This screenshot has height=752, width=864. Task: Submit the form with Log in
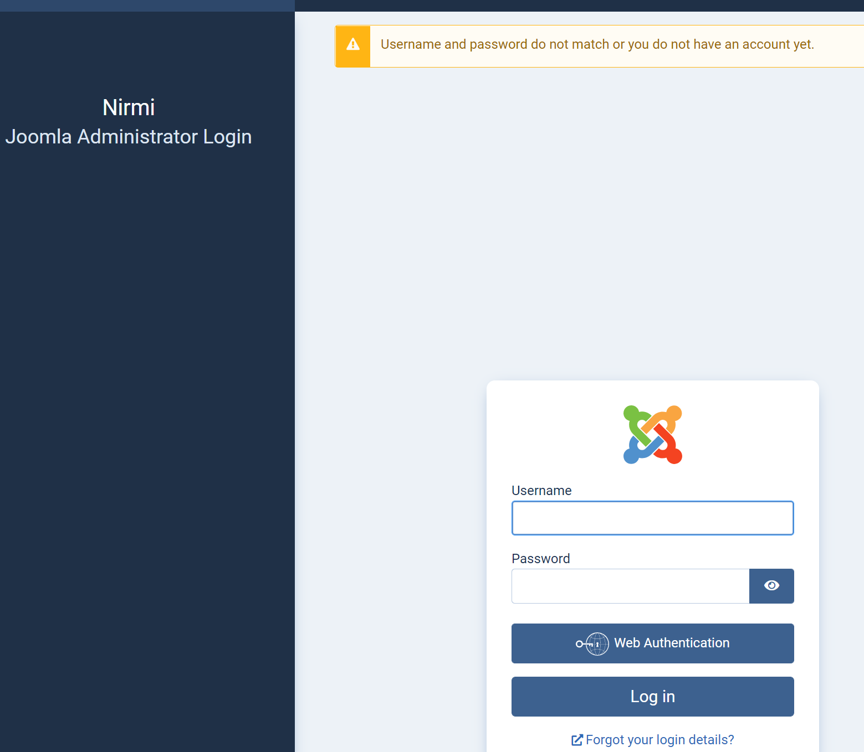pyautogui.click(x=652, y=697)
